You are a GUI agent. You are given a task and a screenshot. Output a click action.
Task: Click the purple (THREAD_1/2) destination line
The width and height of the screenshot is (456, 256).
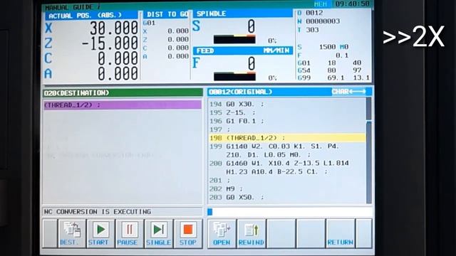tap(123, 105)
